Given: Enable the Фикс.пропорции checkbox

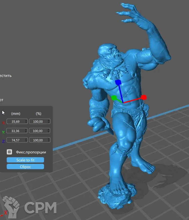Looking at the screenshot, I should pyautogui.click(x=9, y=152).
